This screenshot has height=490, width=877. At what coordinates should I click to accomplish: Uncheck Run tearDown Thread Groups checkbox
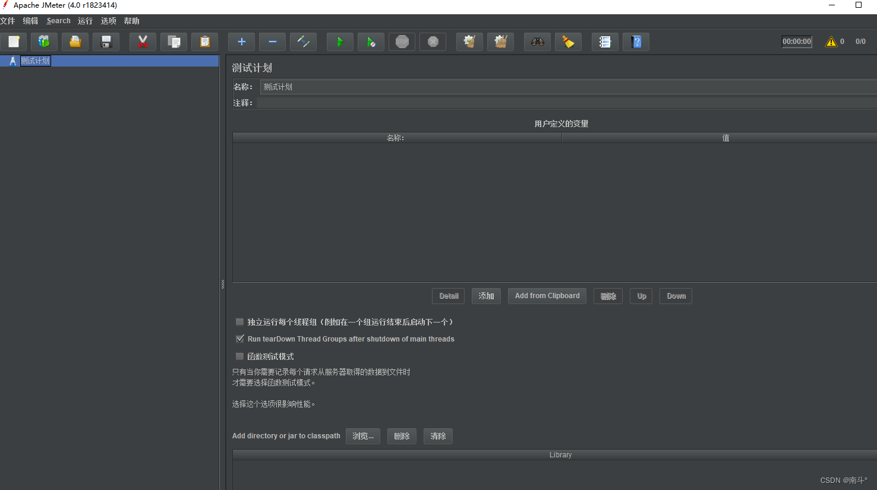pos(239,339)
